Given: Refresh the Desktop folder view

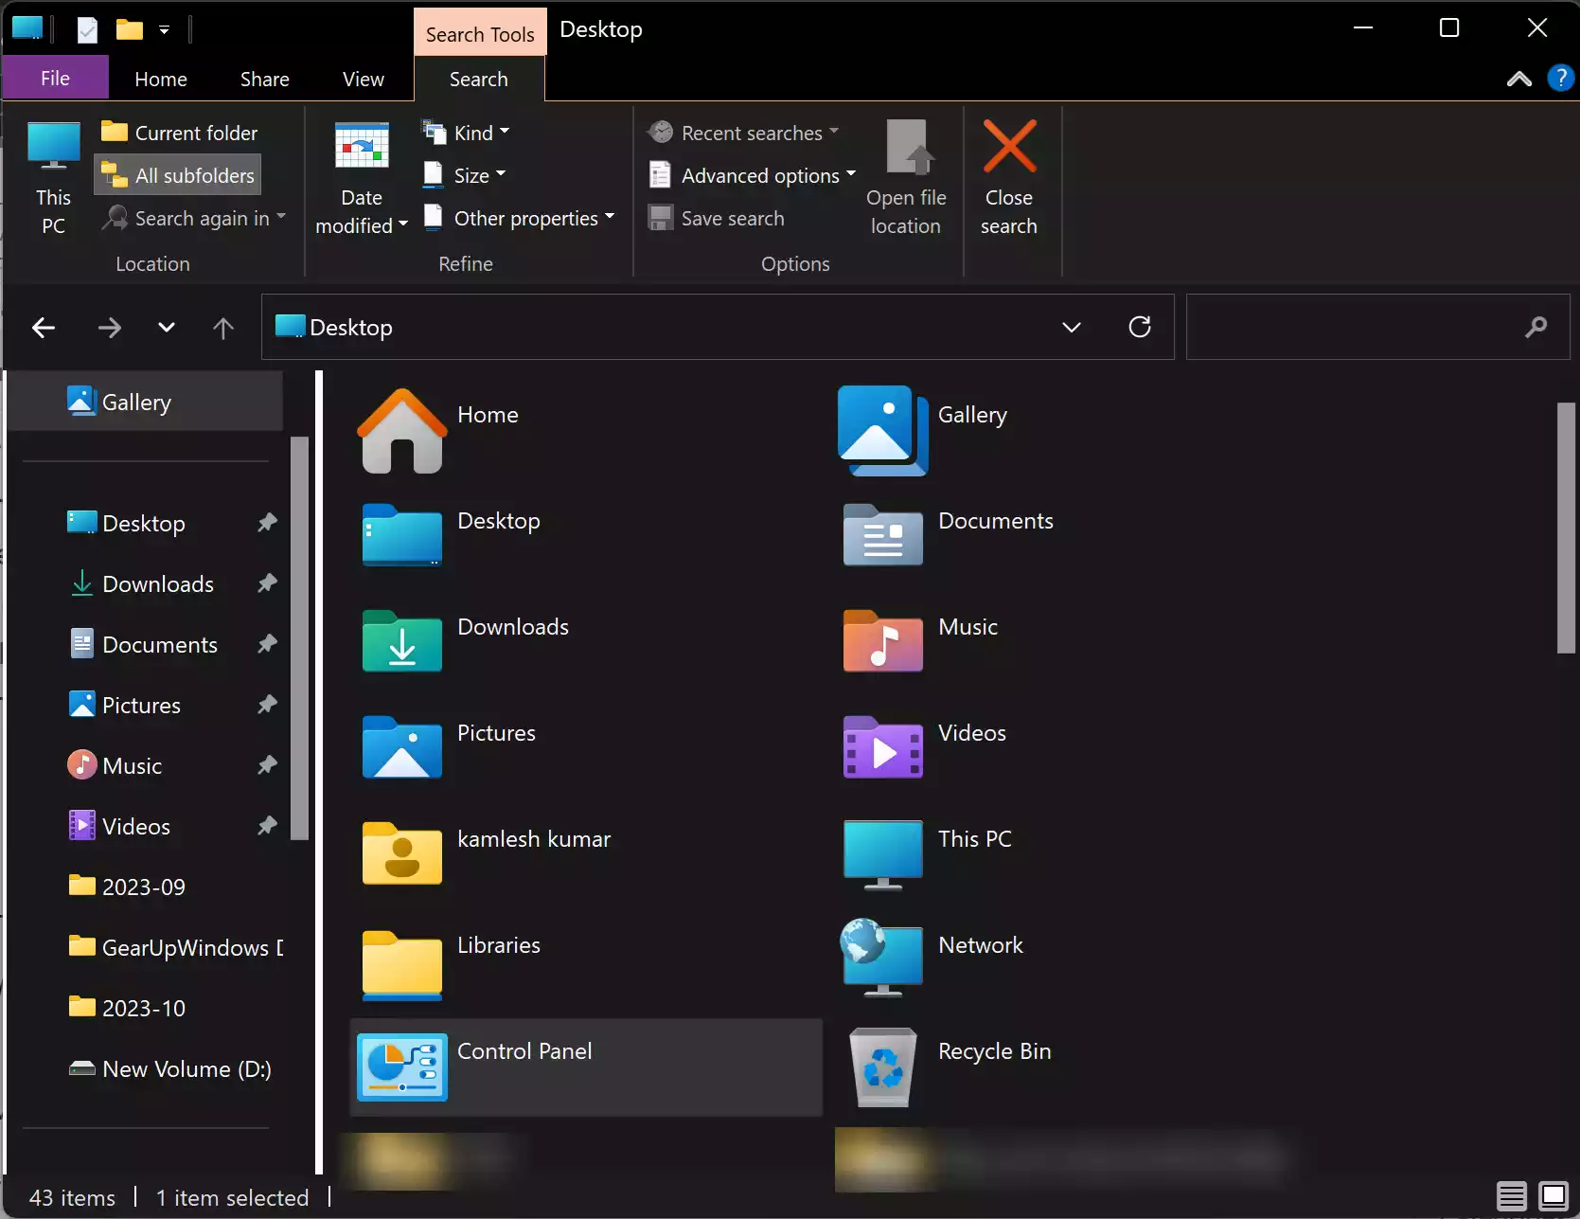Looking at the screenshot, I should click(x=1139, y=327).
